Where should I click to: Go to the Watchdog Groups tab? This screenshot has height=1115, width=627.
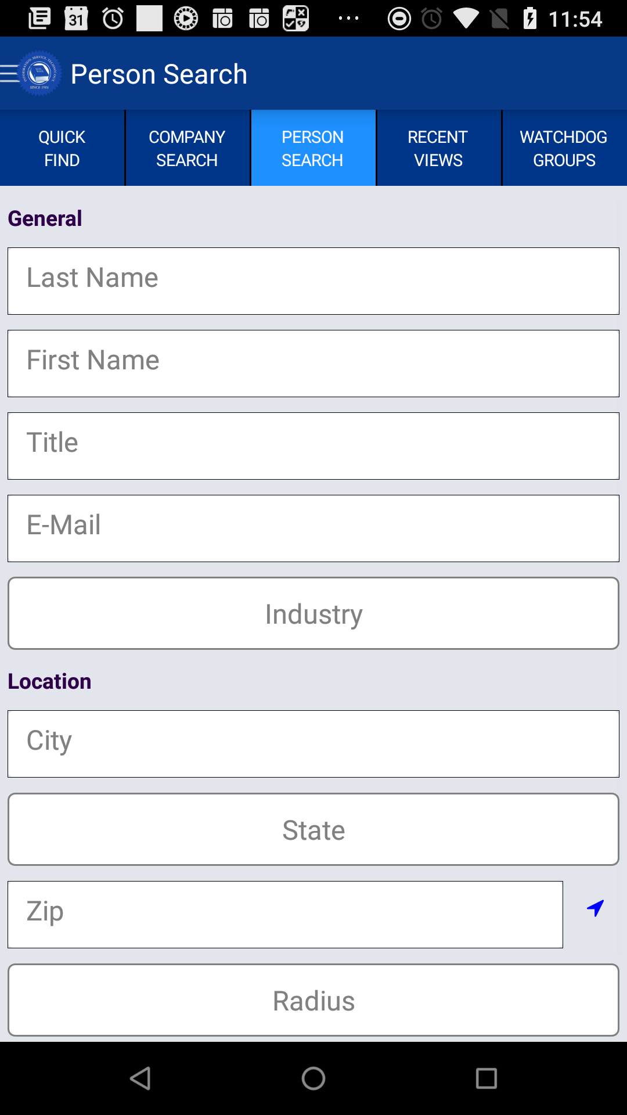(x=564, y=148)
